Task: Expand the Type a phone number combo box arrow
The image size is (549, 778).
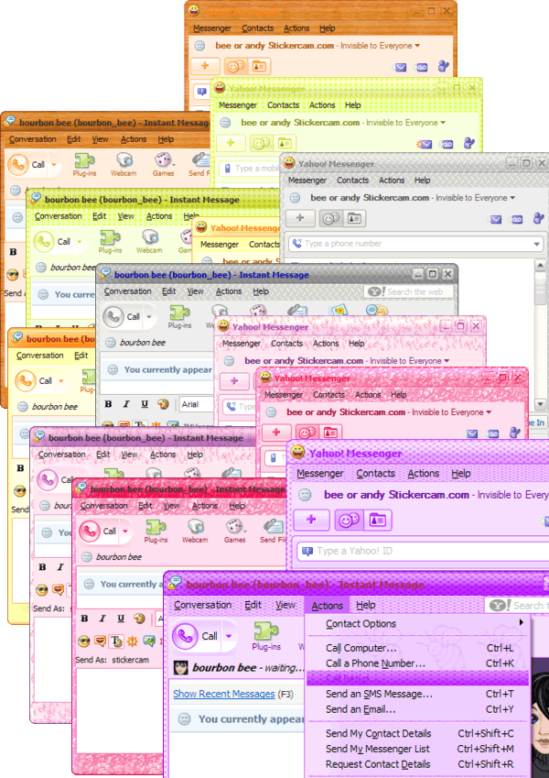Action: point(536,244)
